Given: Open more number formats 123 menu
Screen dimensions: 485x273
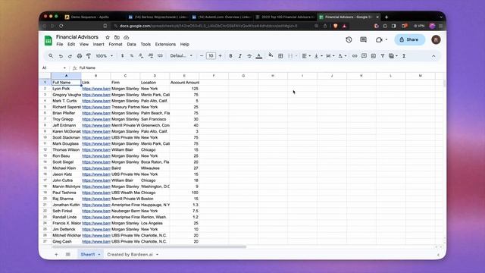Looking at the screenshot, I should point(160,56).
